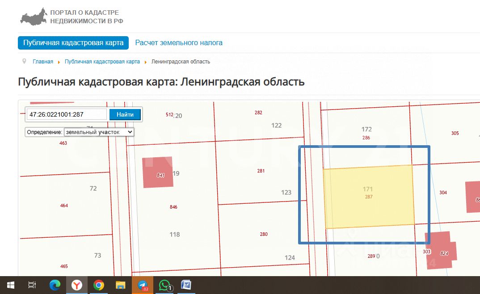Open the Windows Start menu
Viewport: 480px width, 294px height.
(x=10, y=286)
